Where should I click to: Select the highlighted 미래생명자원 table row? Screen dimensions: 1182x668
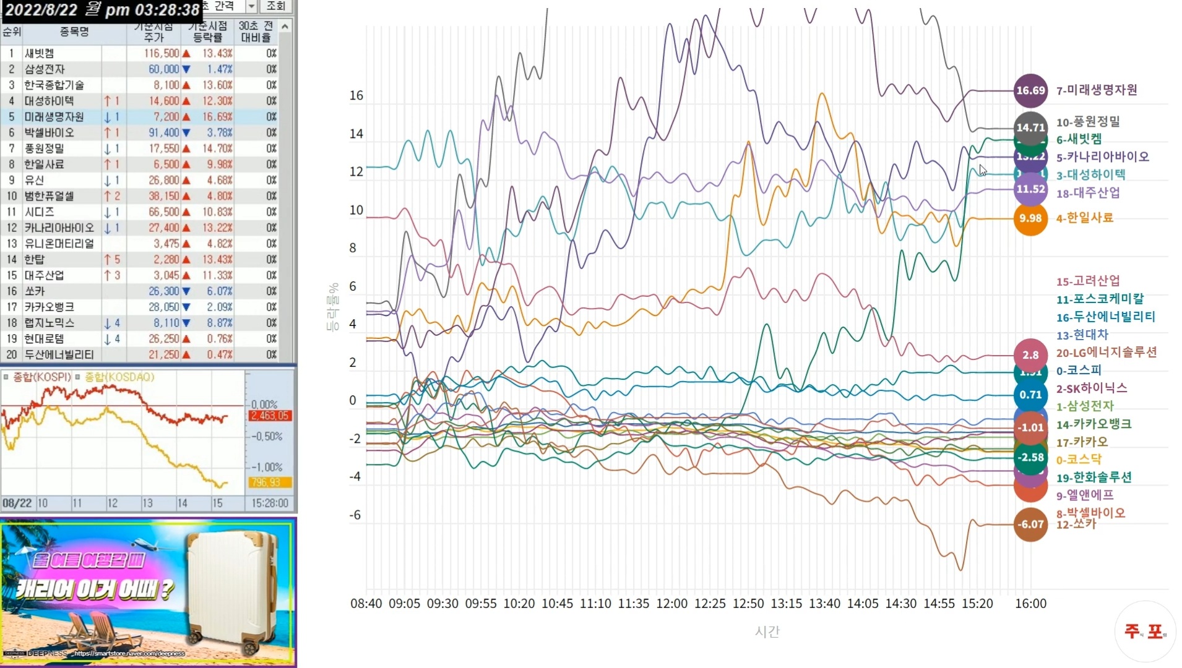139,117
